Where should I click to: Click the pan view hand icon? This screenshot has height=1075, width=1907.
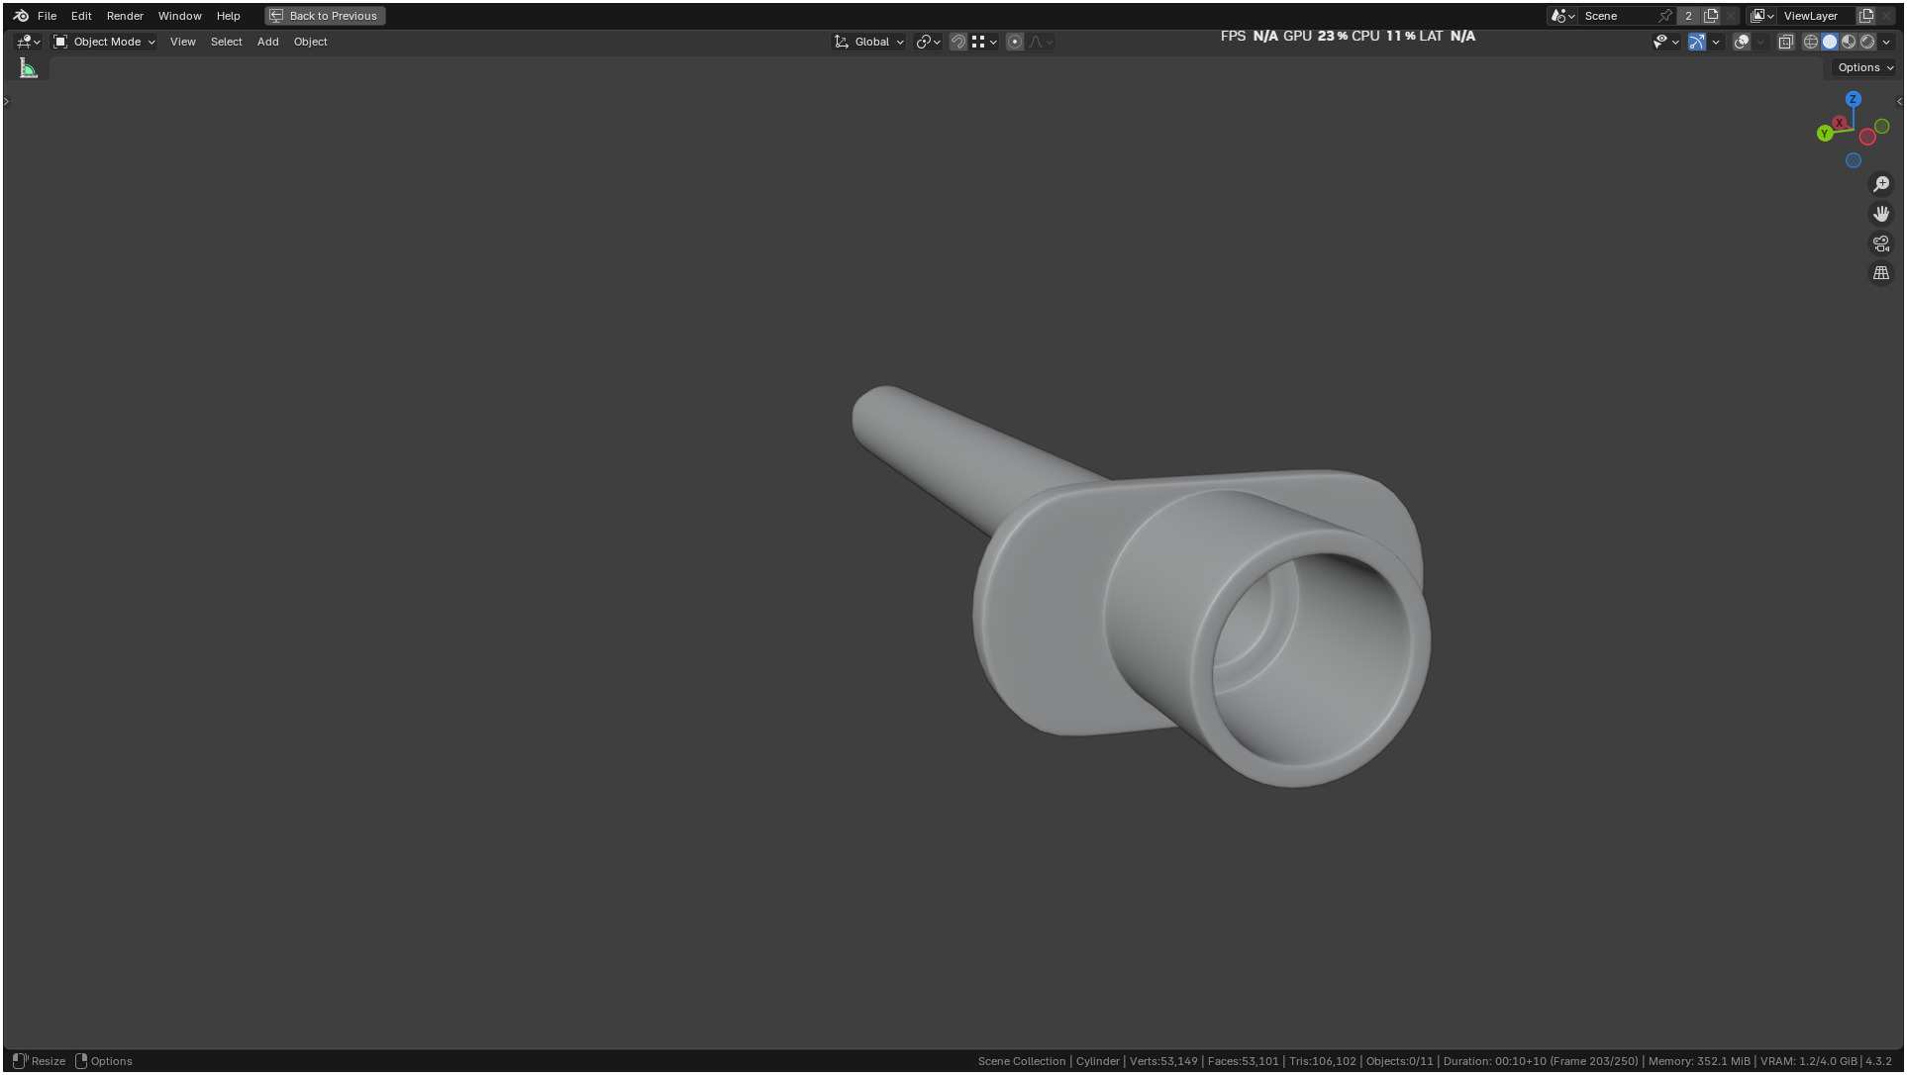pyautogui.click(x=1881, y=214)
